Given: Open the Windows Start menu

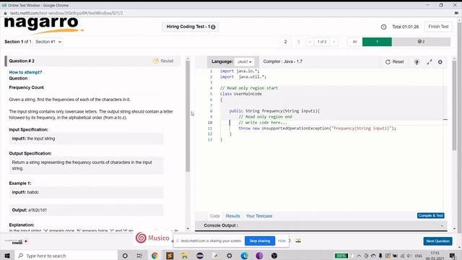Looking at the screenshot, I should point(7,256).
